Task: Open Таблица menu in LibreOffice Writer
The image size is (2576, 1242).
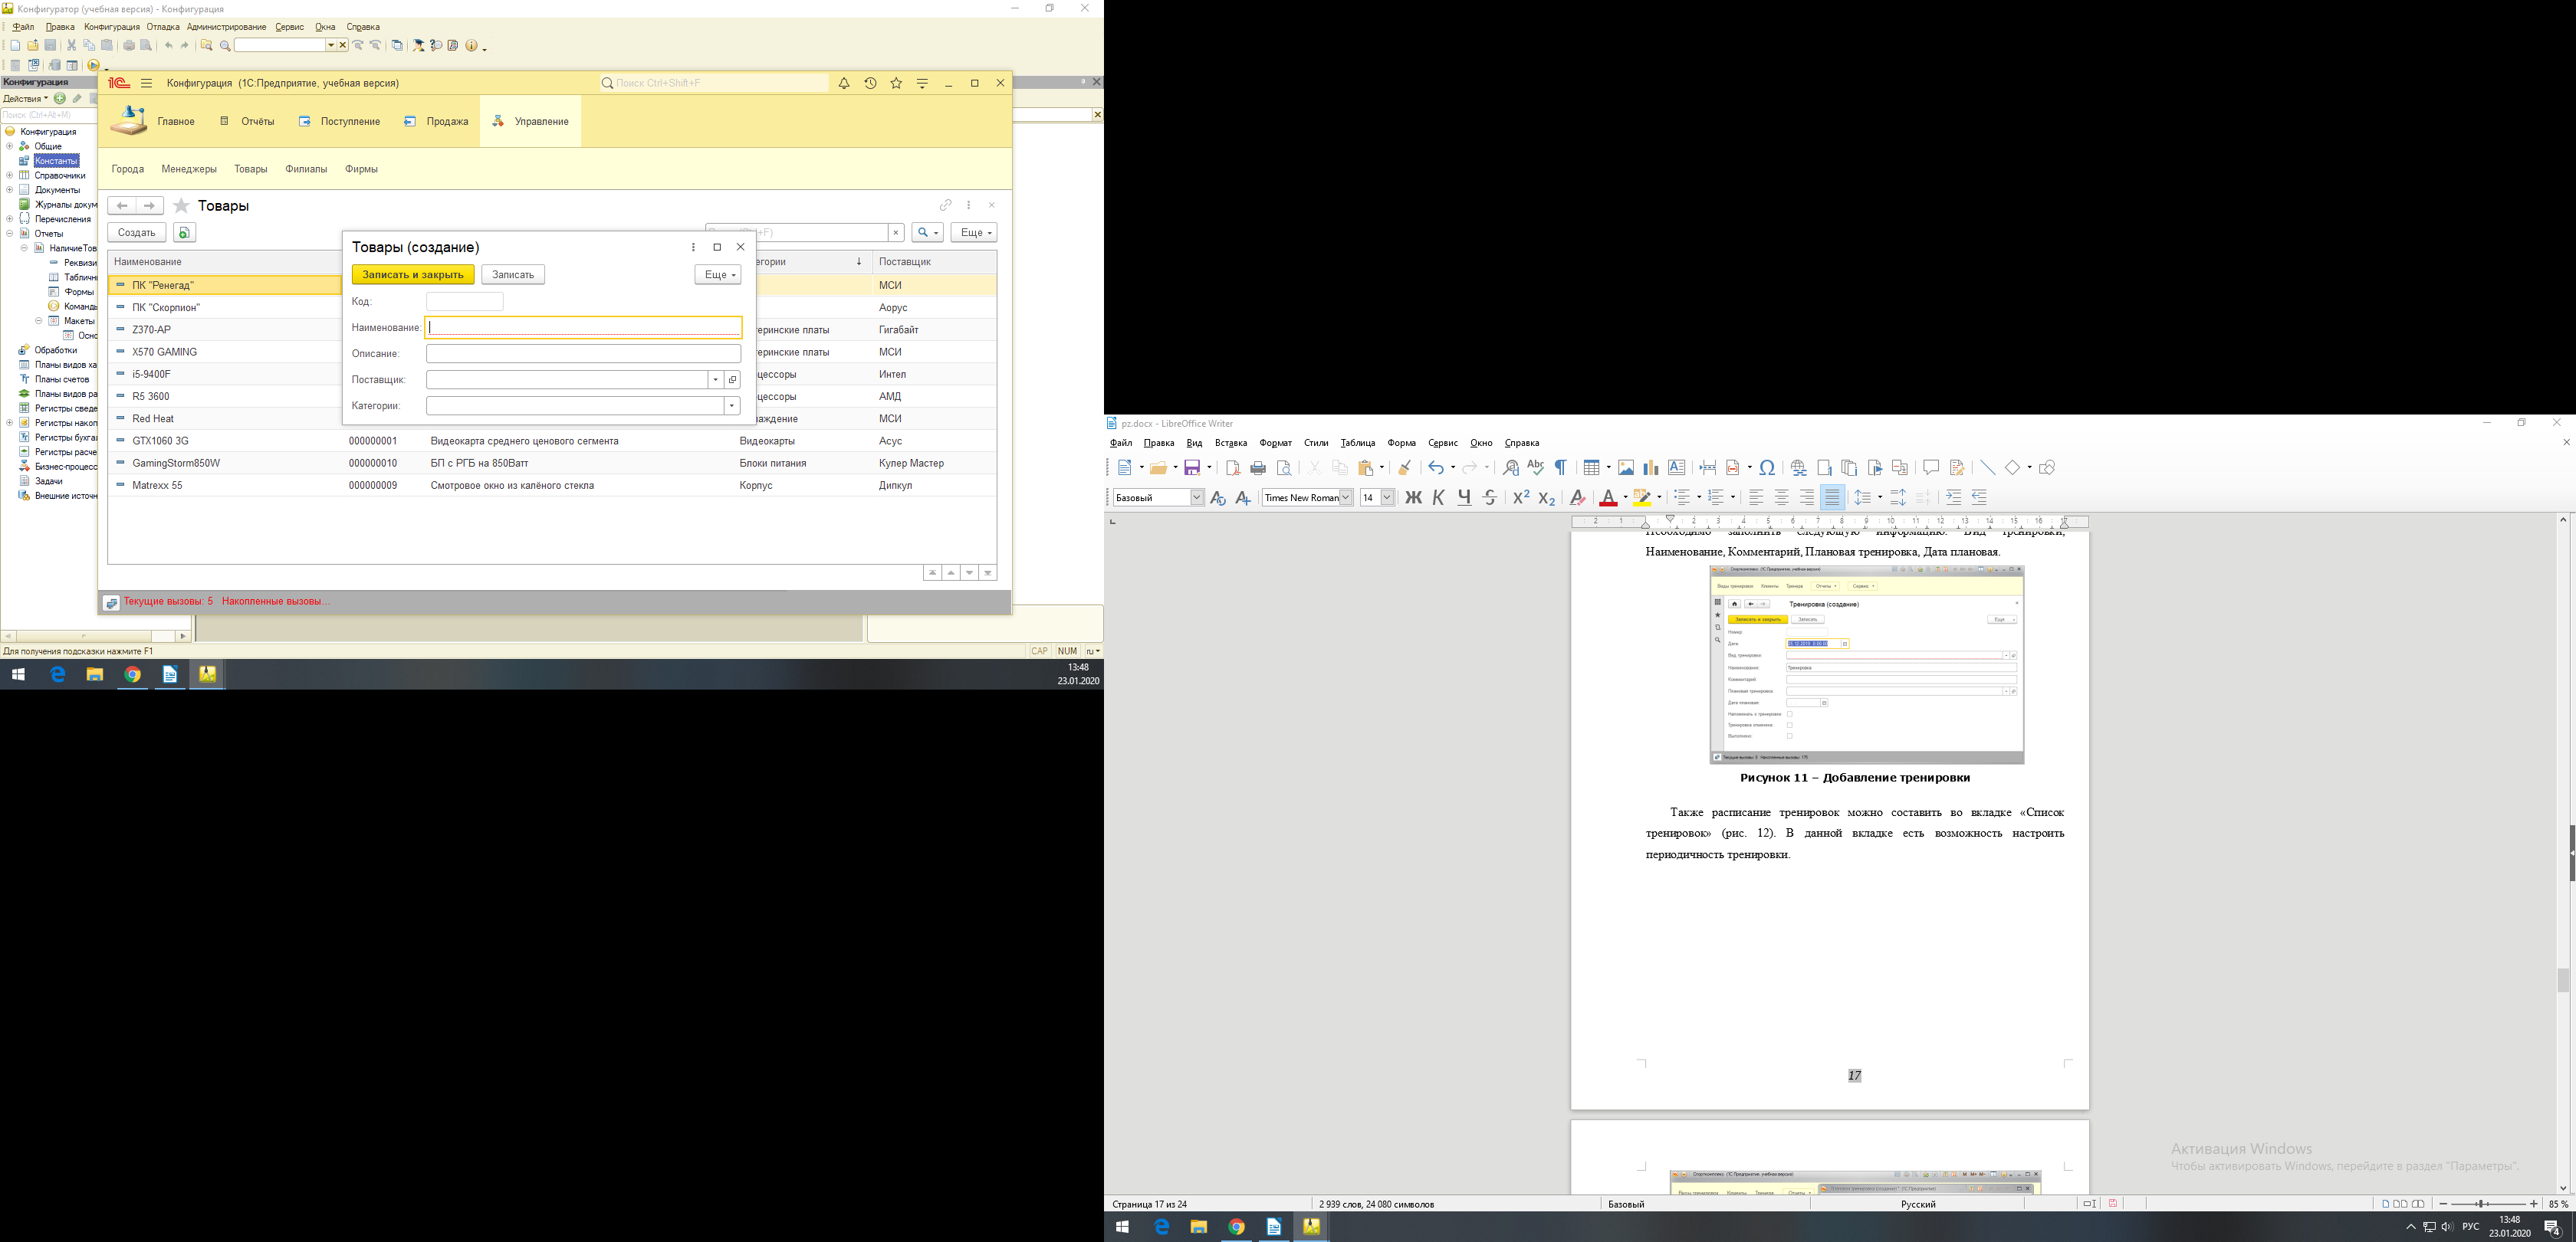Action: click(1358, 444)
